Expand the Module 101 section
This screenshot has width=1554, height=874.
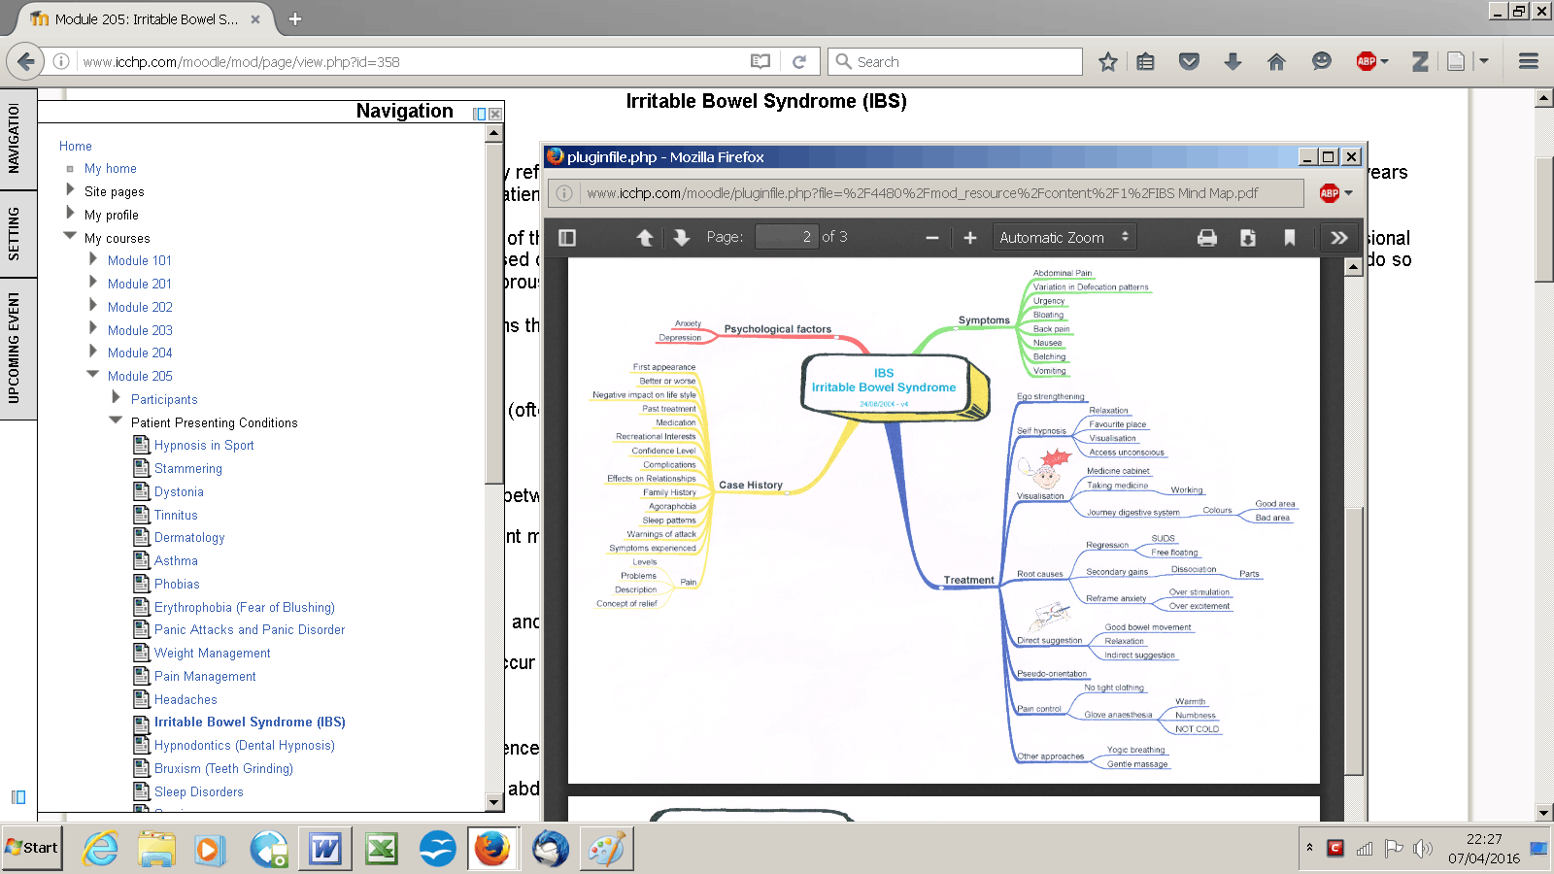[93, 260]
